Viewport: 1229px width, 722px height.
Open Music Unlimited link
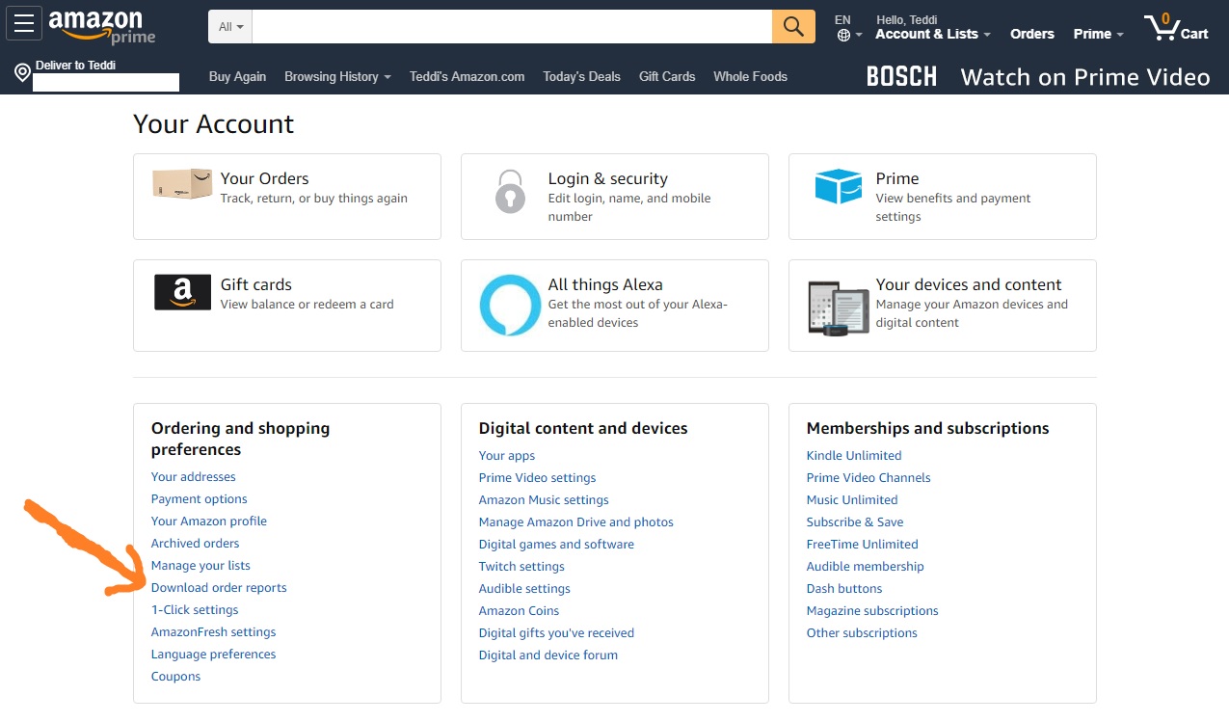852,499
